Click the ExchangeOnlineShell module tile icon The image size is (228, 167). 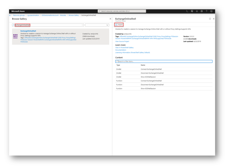click(15, 36)
